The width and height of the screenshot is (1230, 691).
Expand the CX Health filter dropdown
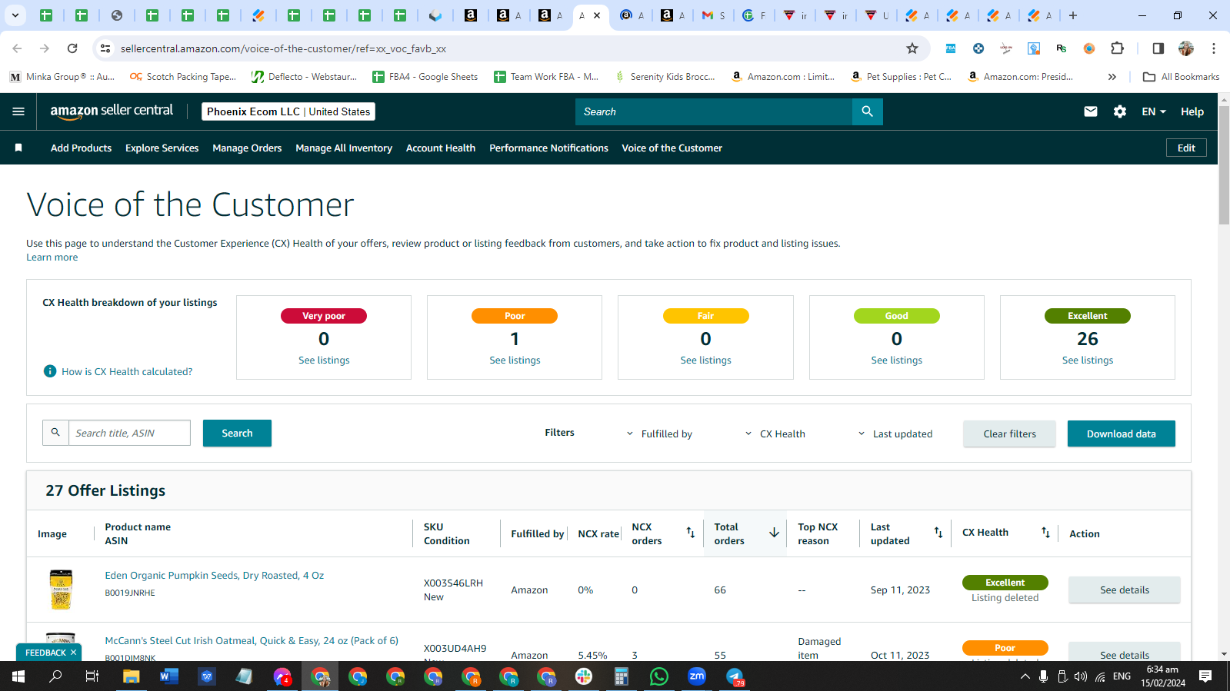[775, 434]
